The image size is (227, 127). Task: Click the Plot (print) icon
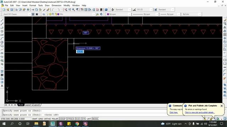[16, 10]
